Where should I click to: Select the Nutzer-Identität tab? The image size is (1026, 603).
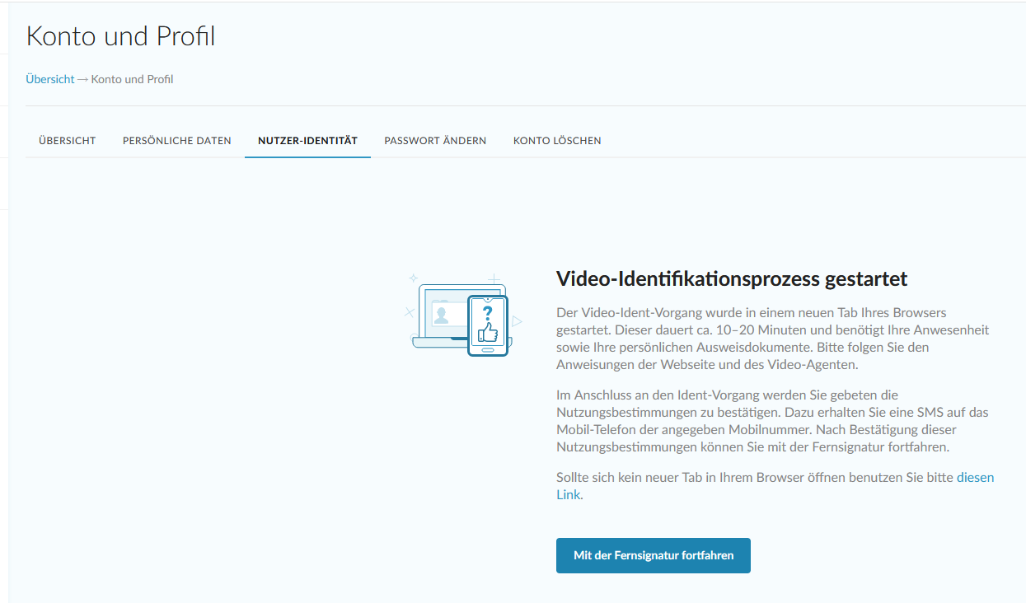pyautogui.click(x=307, y=141)
